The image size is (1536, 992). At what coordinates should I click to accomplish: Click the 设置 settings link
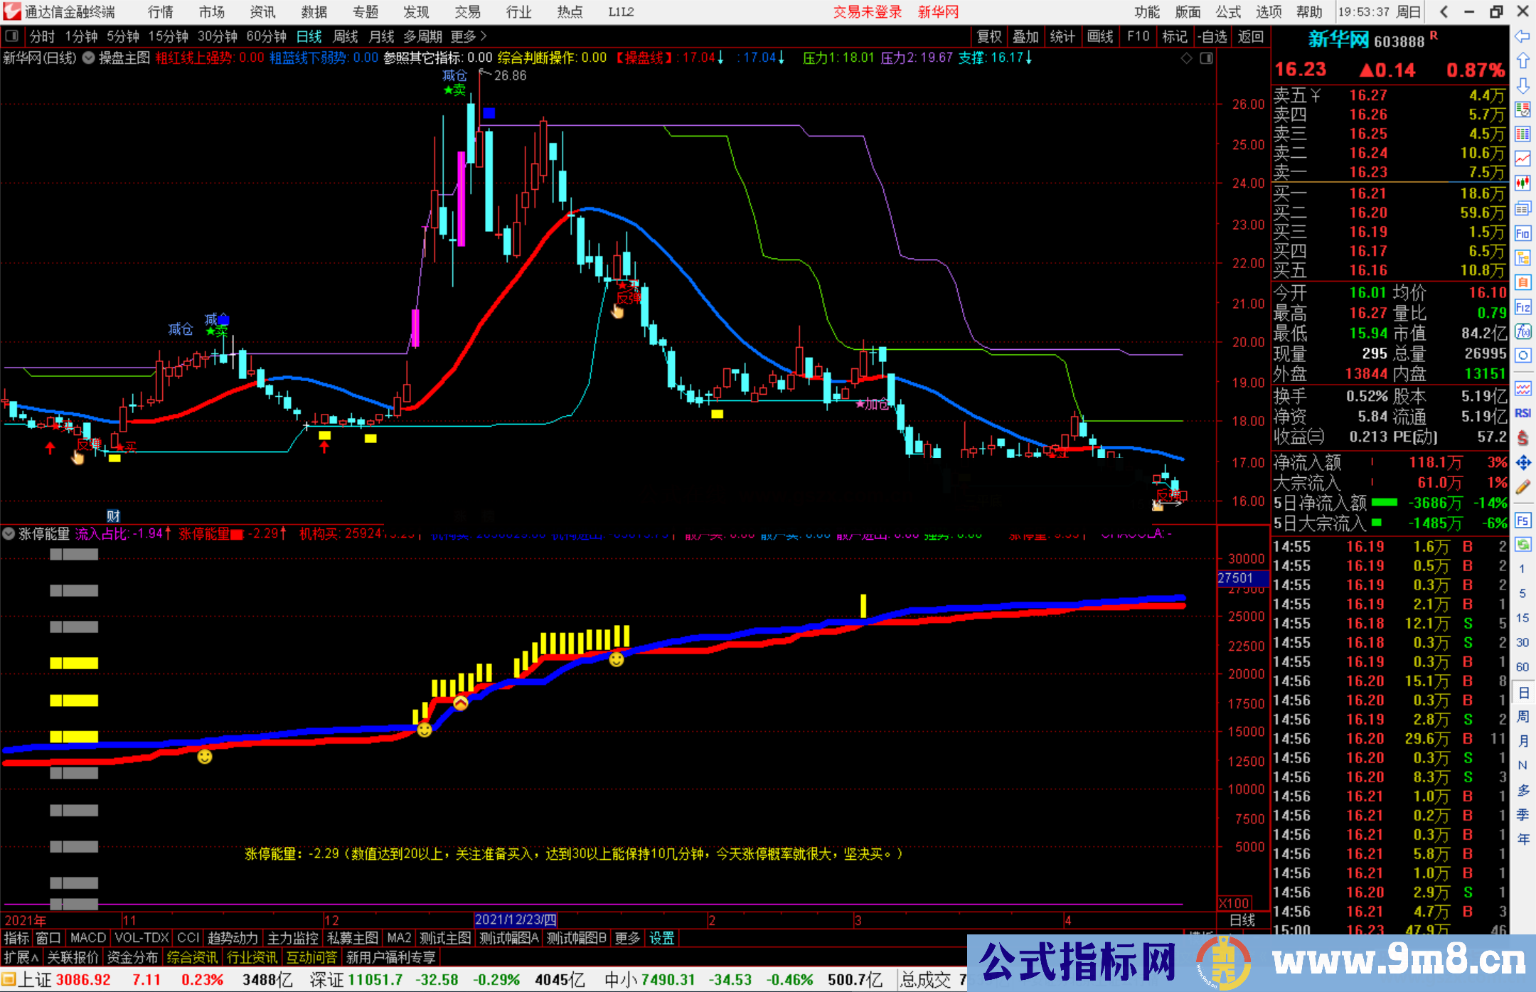click(661, 938)
